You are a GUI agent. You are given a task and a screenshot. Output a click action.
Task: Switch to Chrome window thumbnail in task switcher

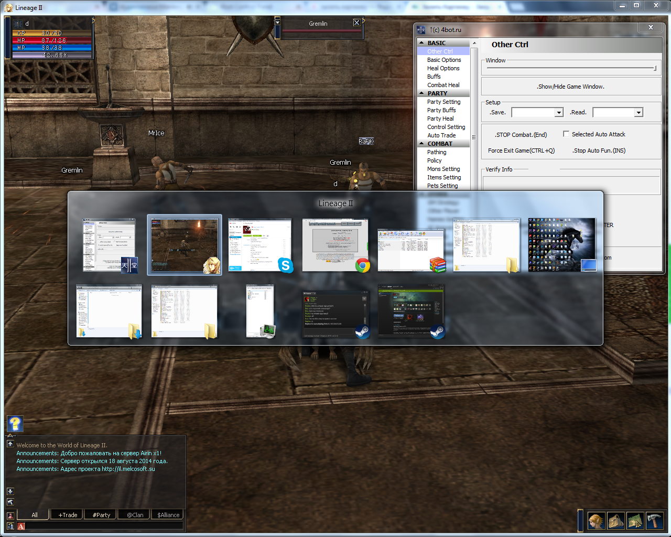(335, 245)
